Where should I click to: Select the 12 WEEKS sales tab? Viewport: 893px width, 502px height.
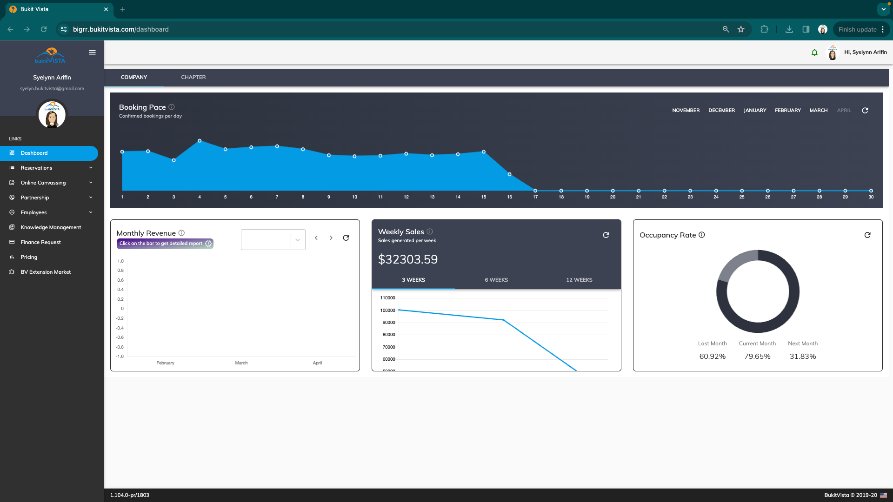tap(579, 280)
